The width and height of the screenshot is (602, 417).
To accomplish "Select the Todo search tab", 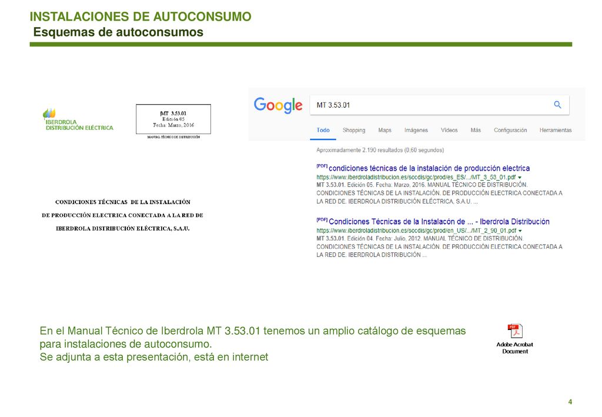I will pos(323,130).
